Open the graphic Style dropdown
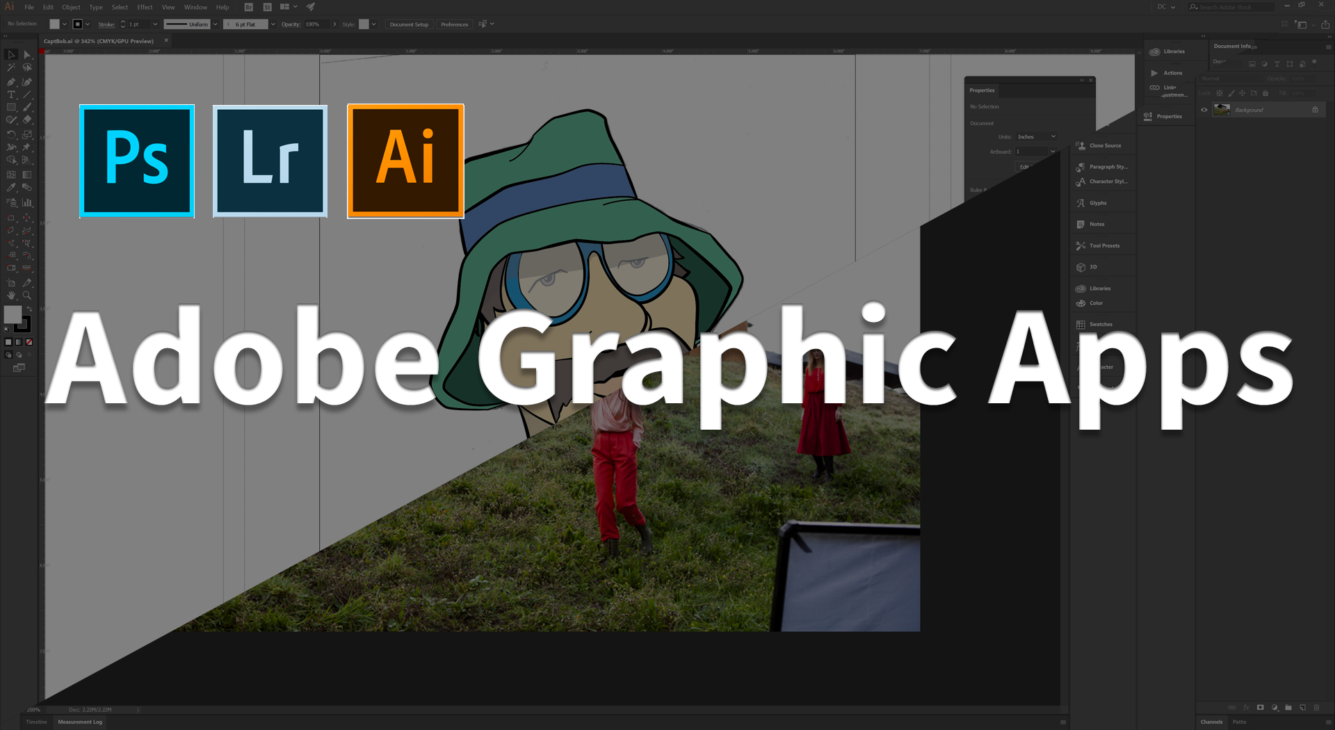Screen dimensions: 1335x730 click(x=374, y=24)
